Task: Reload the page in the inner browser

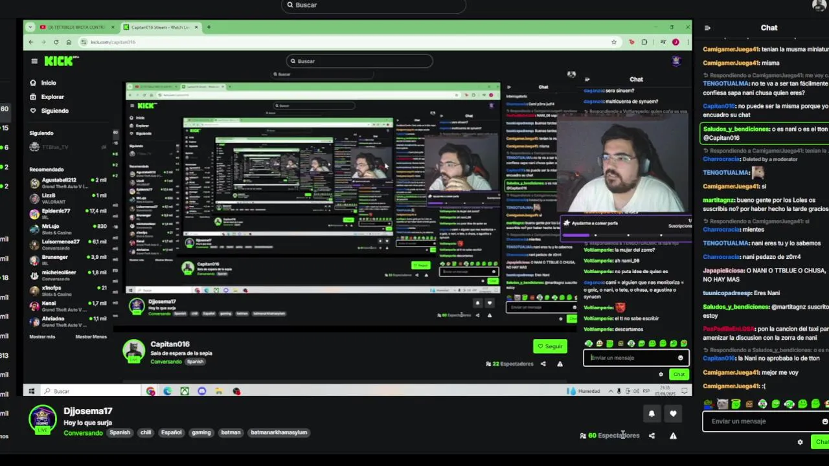Action: click(56, 42)
